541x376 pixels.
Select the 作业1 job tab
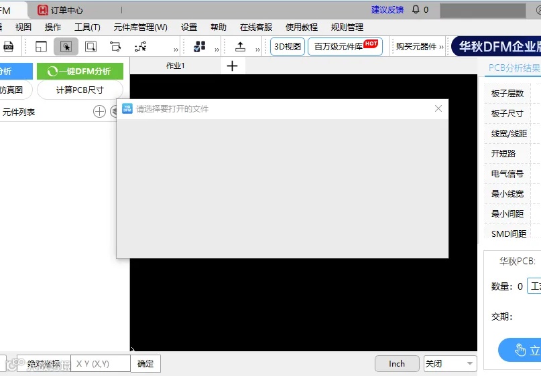175,66
